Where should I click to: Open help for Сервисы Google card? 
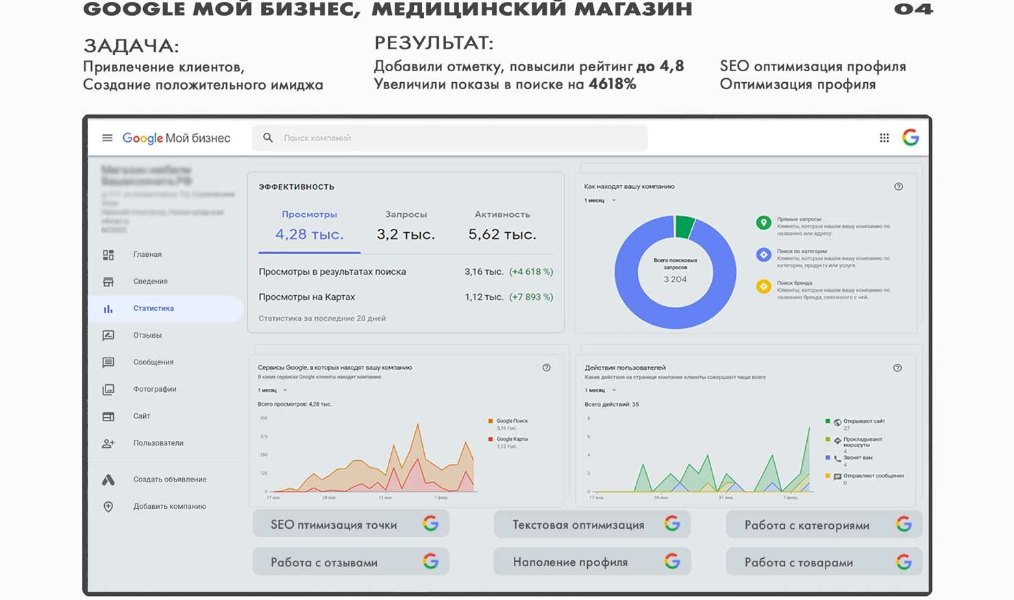pos(546,368)
